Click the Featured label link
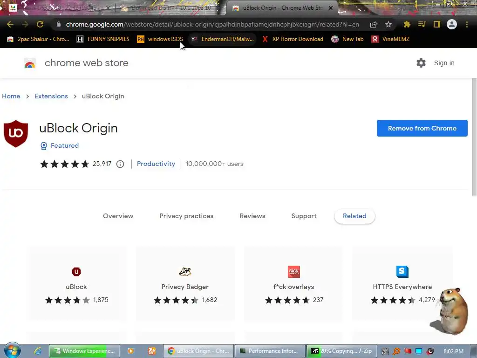Viewport: 477px width, 358px height. pyautogui.click(x=64, y=145)
